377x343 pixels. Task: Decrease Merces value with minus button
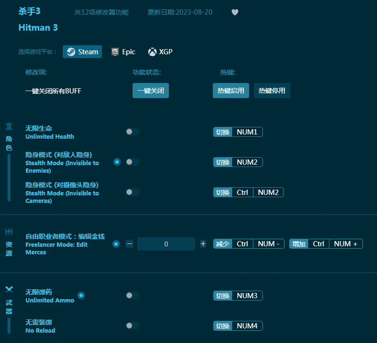click(x=130, y=244)
